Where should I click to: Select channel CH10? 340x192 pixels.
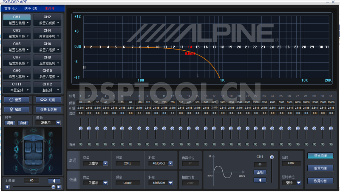tap(47, 71)
